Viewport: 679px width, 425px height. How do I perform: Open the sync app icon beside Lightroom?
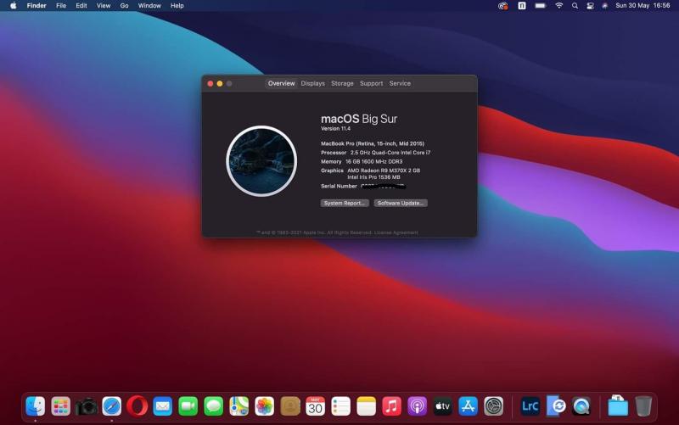point(556,406)
